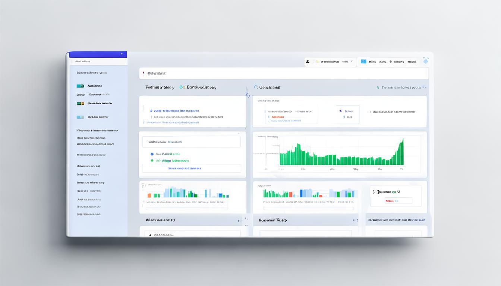Click the light-blue droplet icon at top-right corner
501x286 pixels.
click(x=426, y=61)
